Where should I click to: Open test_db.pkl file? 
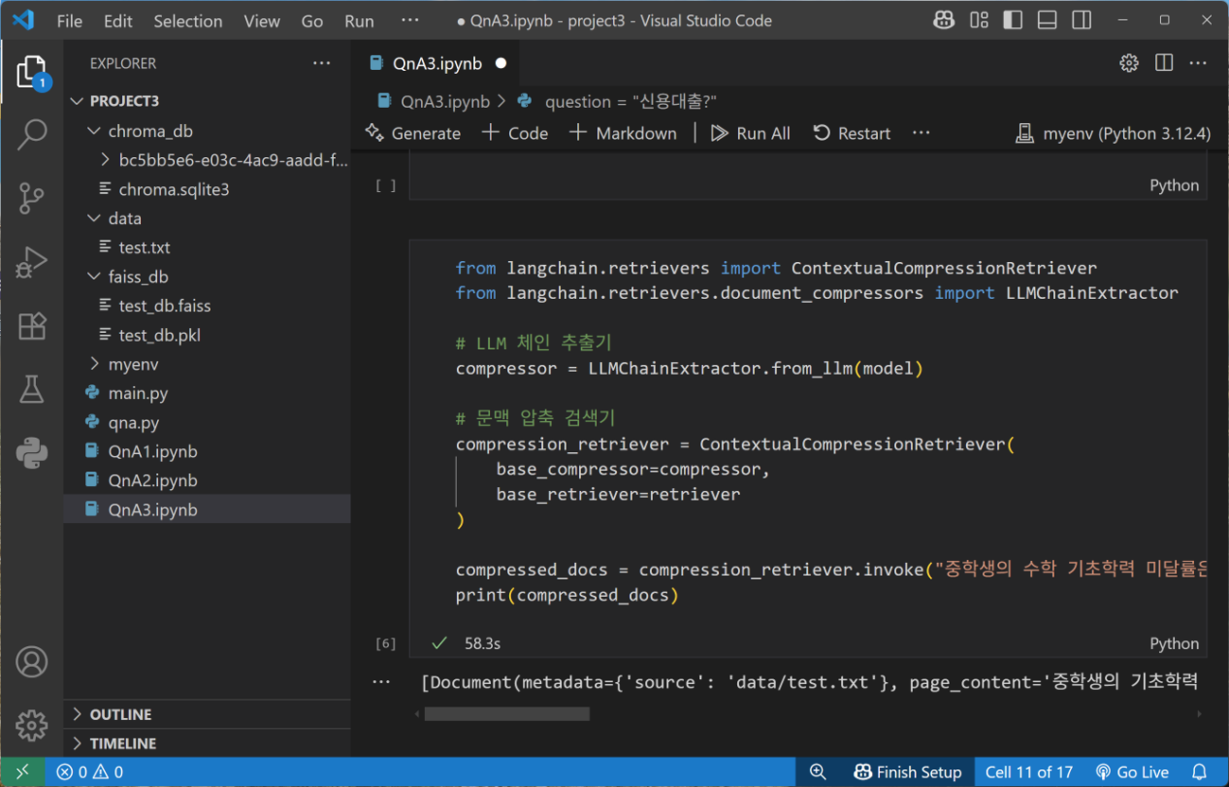point(208,335)
